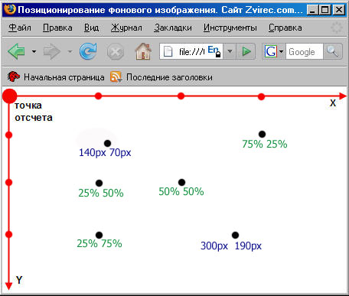Click the activity throbber icon
This screenshot has width=349, height=296.
[337, 28]
